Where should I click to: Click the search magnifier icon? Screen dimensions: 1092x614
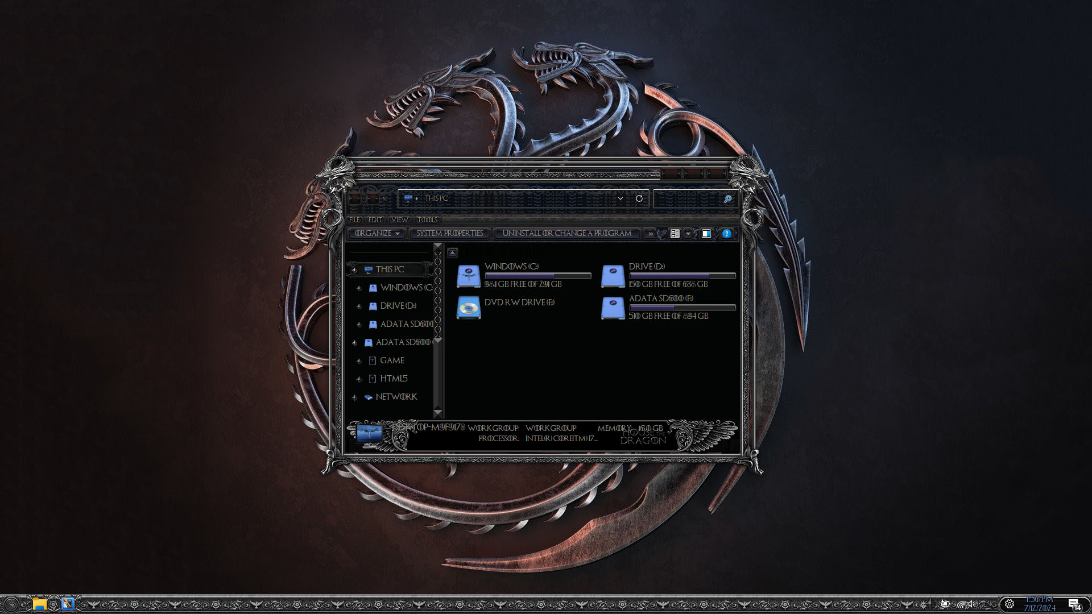point(727,199)
